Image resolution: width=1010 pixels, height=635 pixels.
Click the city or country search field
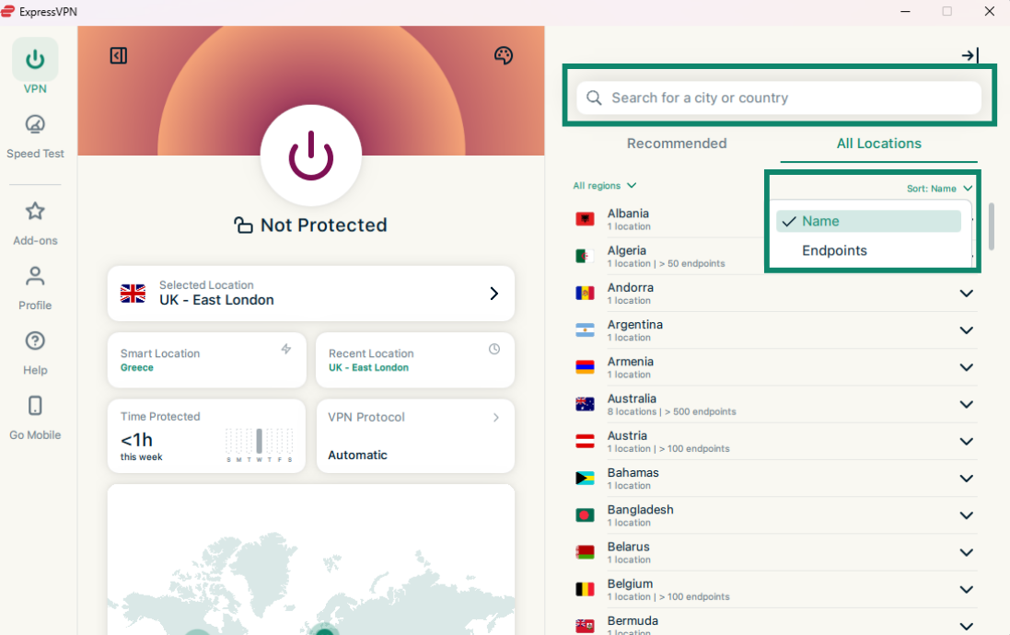(x=778, y=98)
